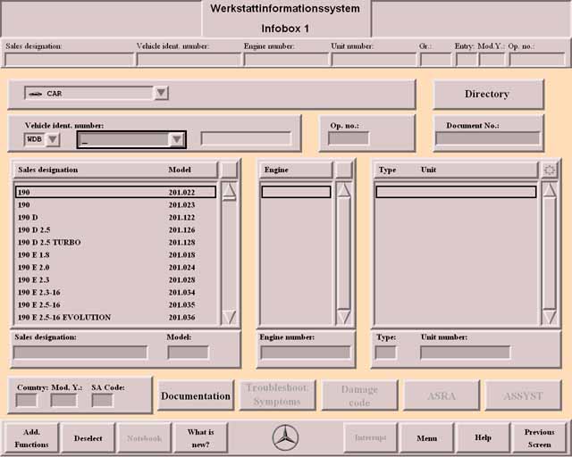Select the 190 E 1.8 row
The height and width of the screenshot is (457, 572).
point(115,254)
